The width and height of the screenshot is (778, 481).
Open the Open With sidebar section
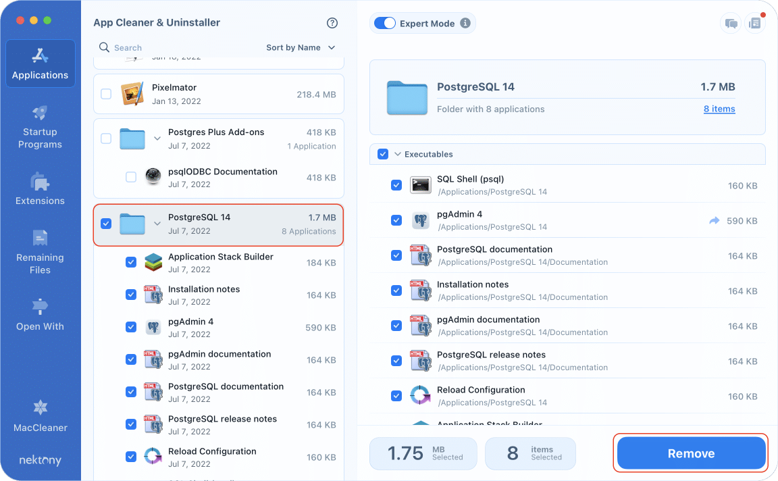pyautogui.click(x=41, y=315)
